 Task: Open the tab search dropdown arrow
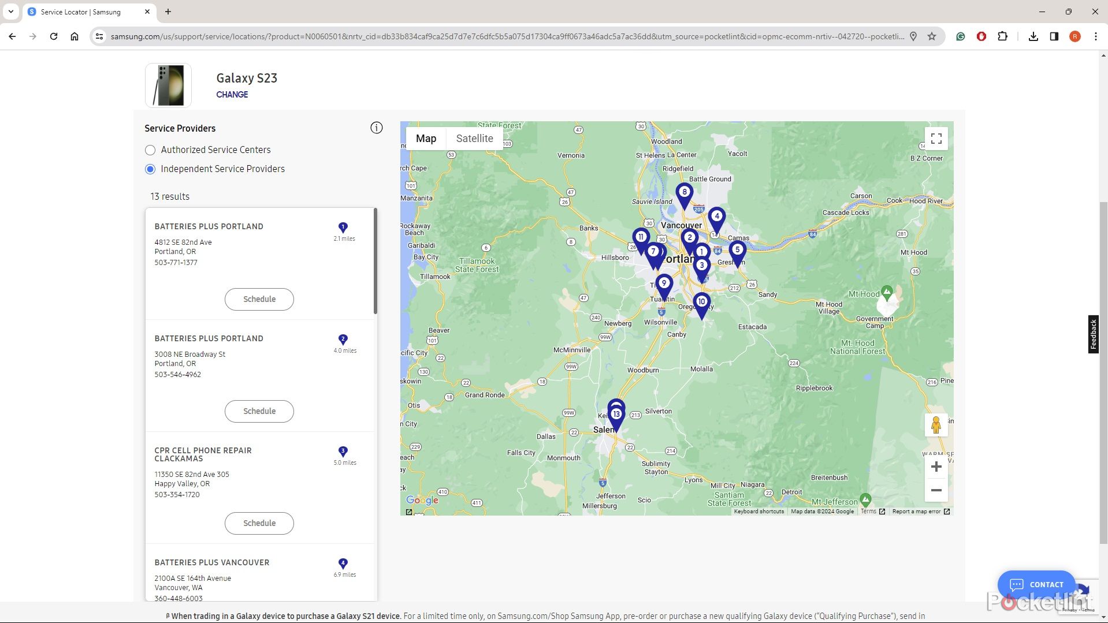point(11,12)
